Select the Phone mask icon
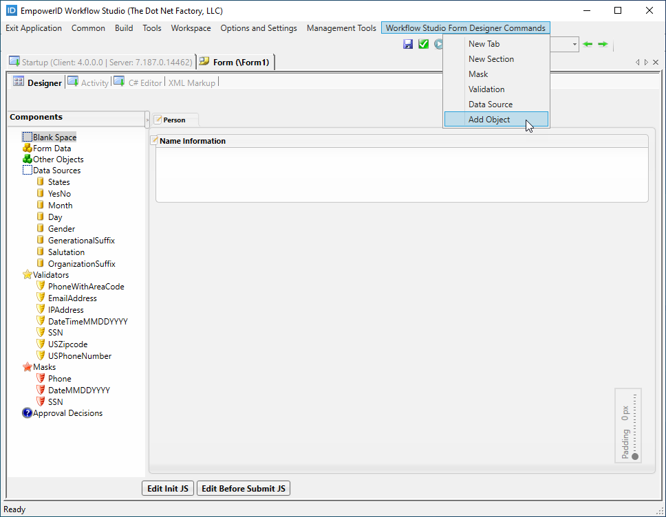The image size is (666, 517). 40,378
